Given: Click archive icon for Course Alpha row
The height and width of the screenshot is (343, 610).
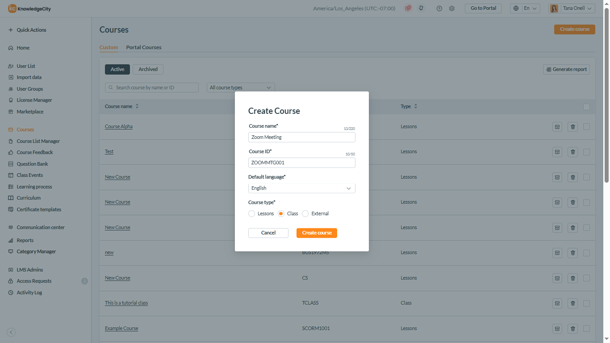Looking at the screenshot, I should (x=557, y=127).
